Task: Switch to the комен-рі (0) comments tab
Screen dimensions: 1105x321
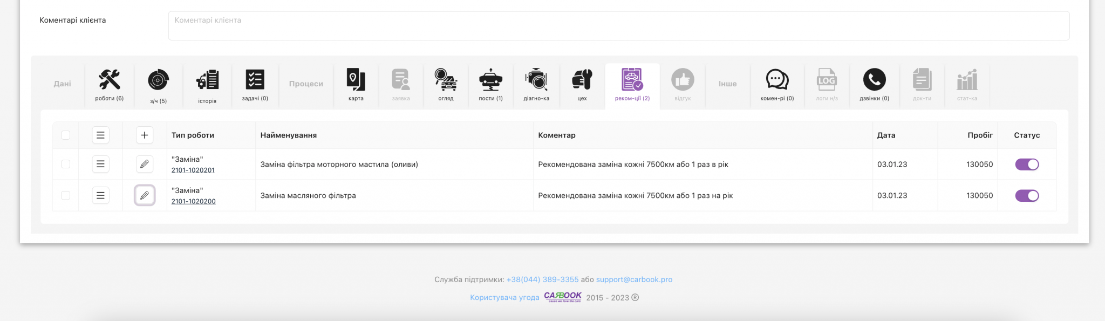Action: click(777, 85)
